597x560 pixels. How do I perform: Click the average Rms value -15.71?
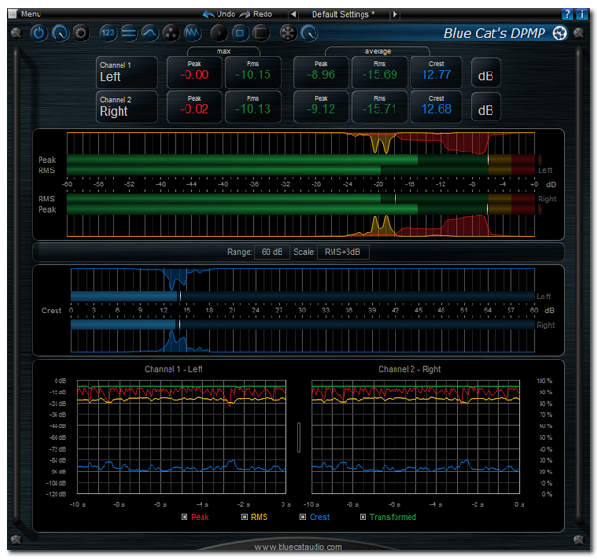pyautogui.click(x=379, y=109)
